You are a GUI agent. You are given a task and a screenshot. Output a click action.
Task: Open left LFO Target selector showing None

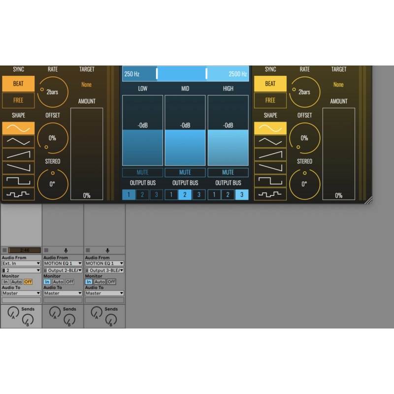[87, 85]
